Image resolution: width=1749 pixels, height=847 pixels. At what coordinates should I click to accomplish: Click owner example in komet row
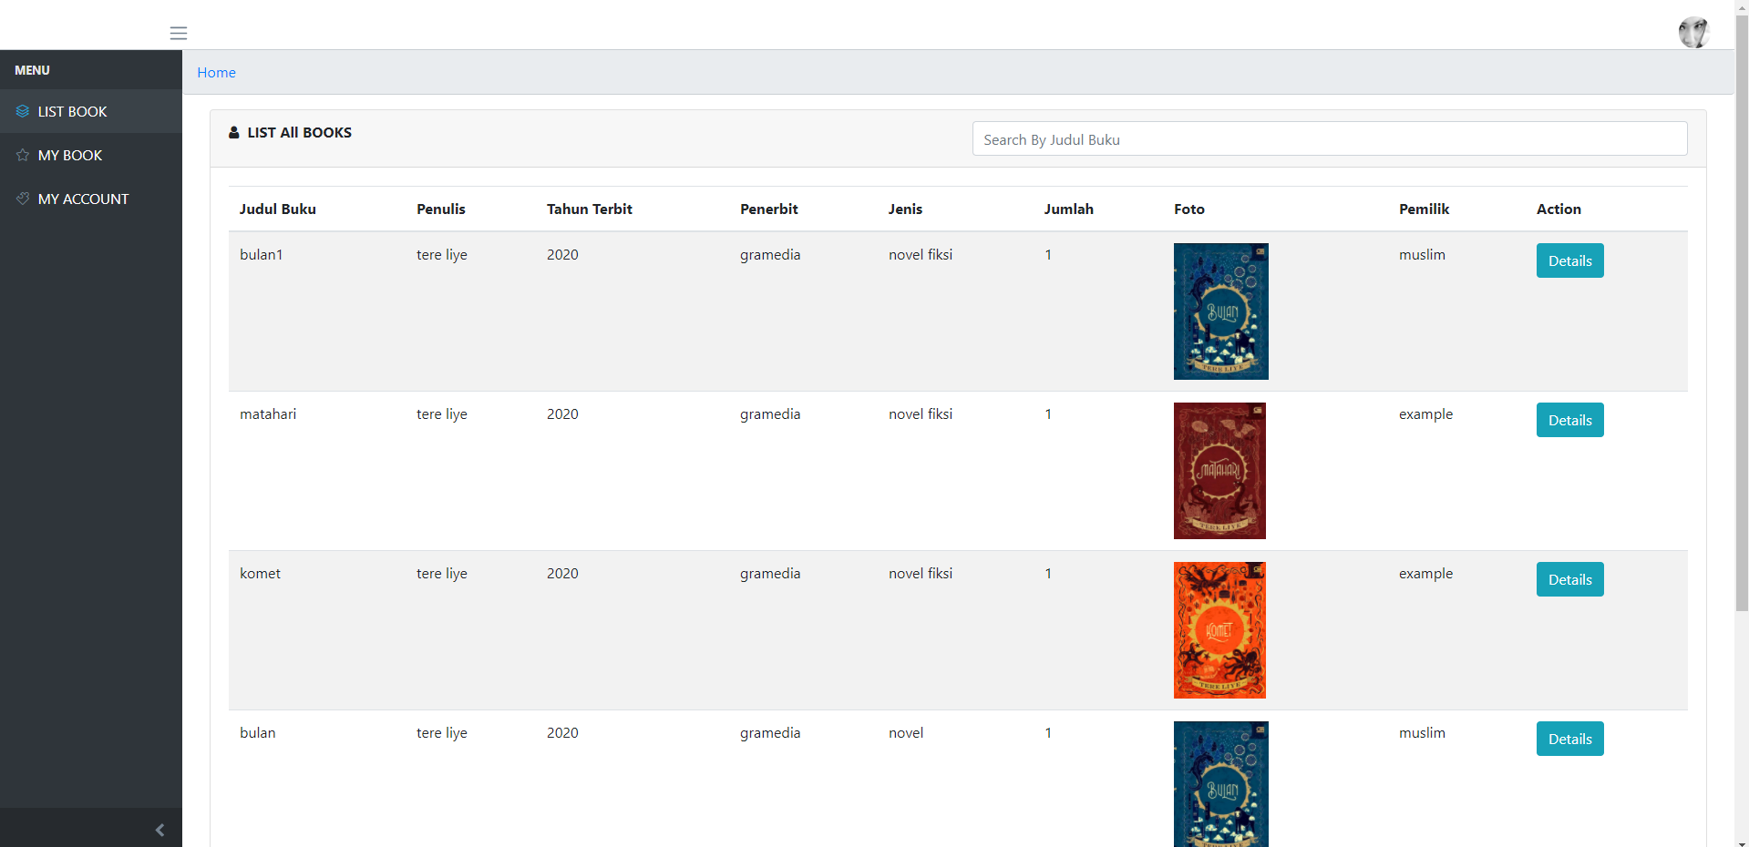(1425, 573)
